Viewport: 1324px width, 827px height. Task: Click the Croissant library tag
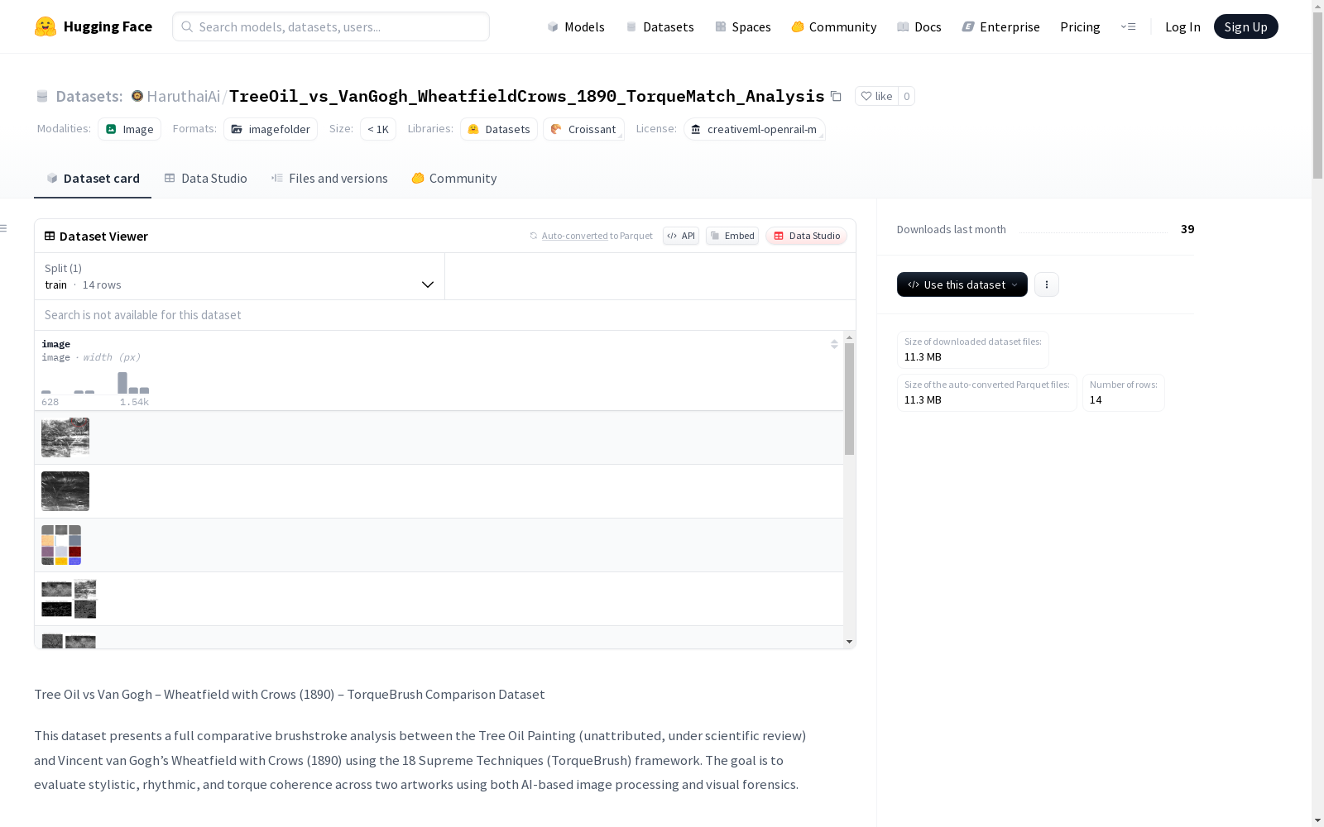[x=583, y=129]
